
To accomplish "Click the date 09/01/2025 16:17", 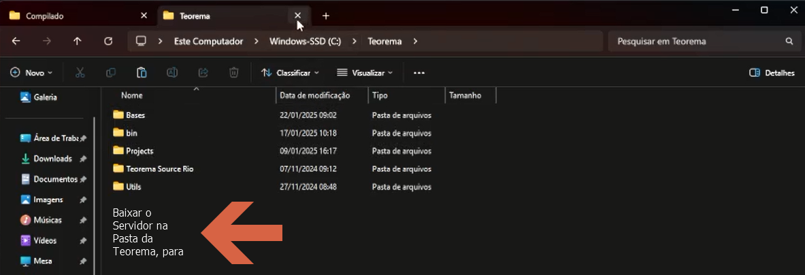I will coord(308,151).
